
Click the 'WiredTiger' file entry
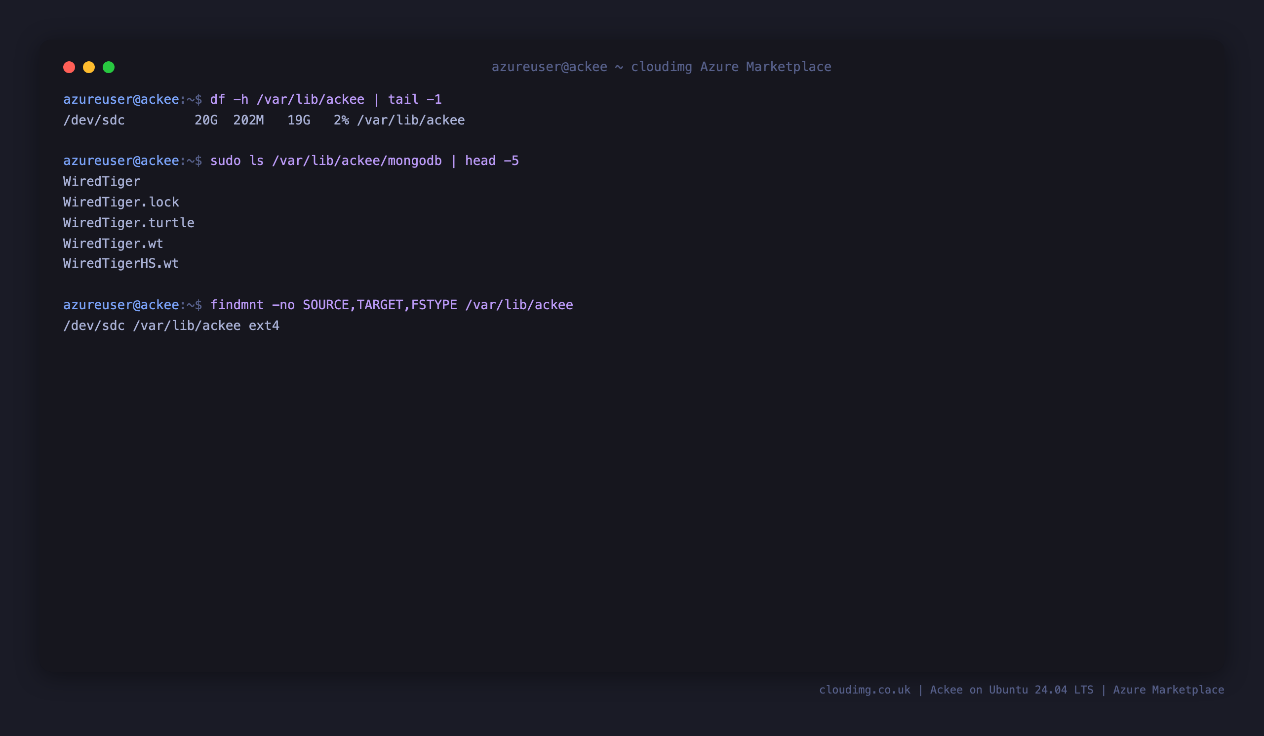[x=102, y=182]
